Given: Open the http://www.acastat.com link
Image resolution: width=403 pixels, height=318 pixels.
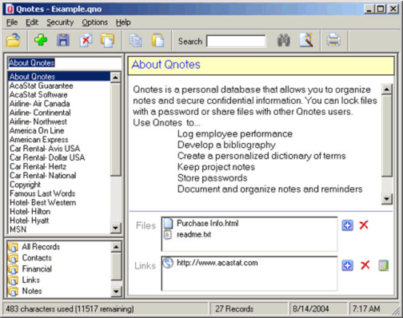Looking at the screenshot, I should (x=217, y=263).
